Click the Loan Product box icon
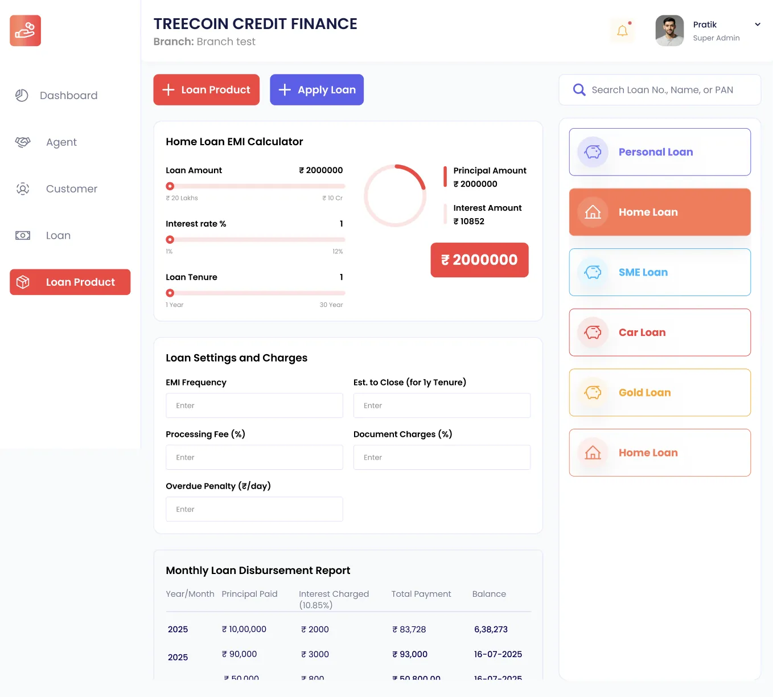This screenshot has height=697, width=773. [23, 282]
